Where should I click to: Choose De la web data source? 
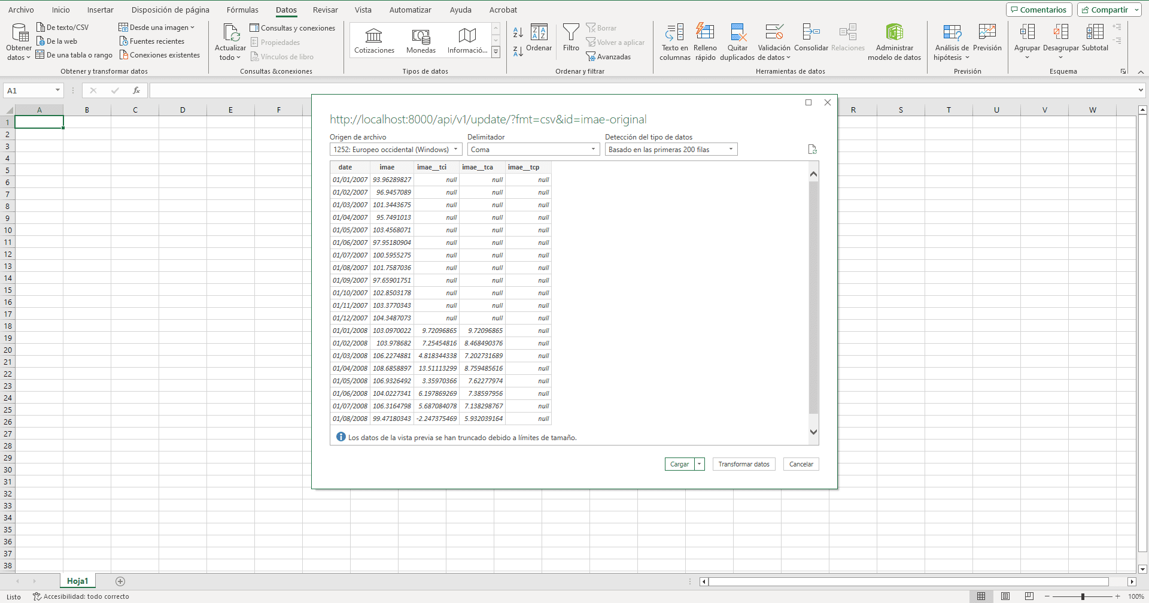tap(57, 41)
